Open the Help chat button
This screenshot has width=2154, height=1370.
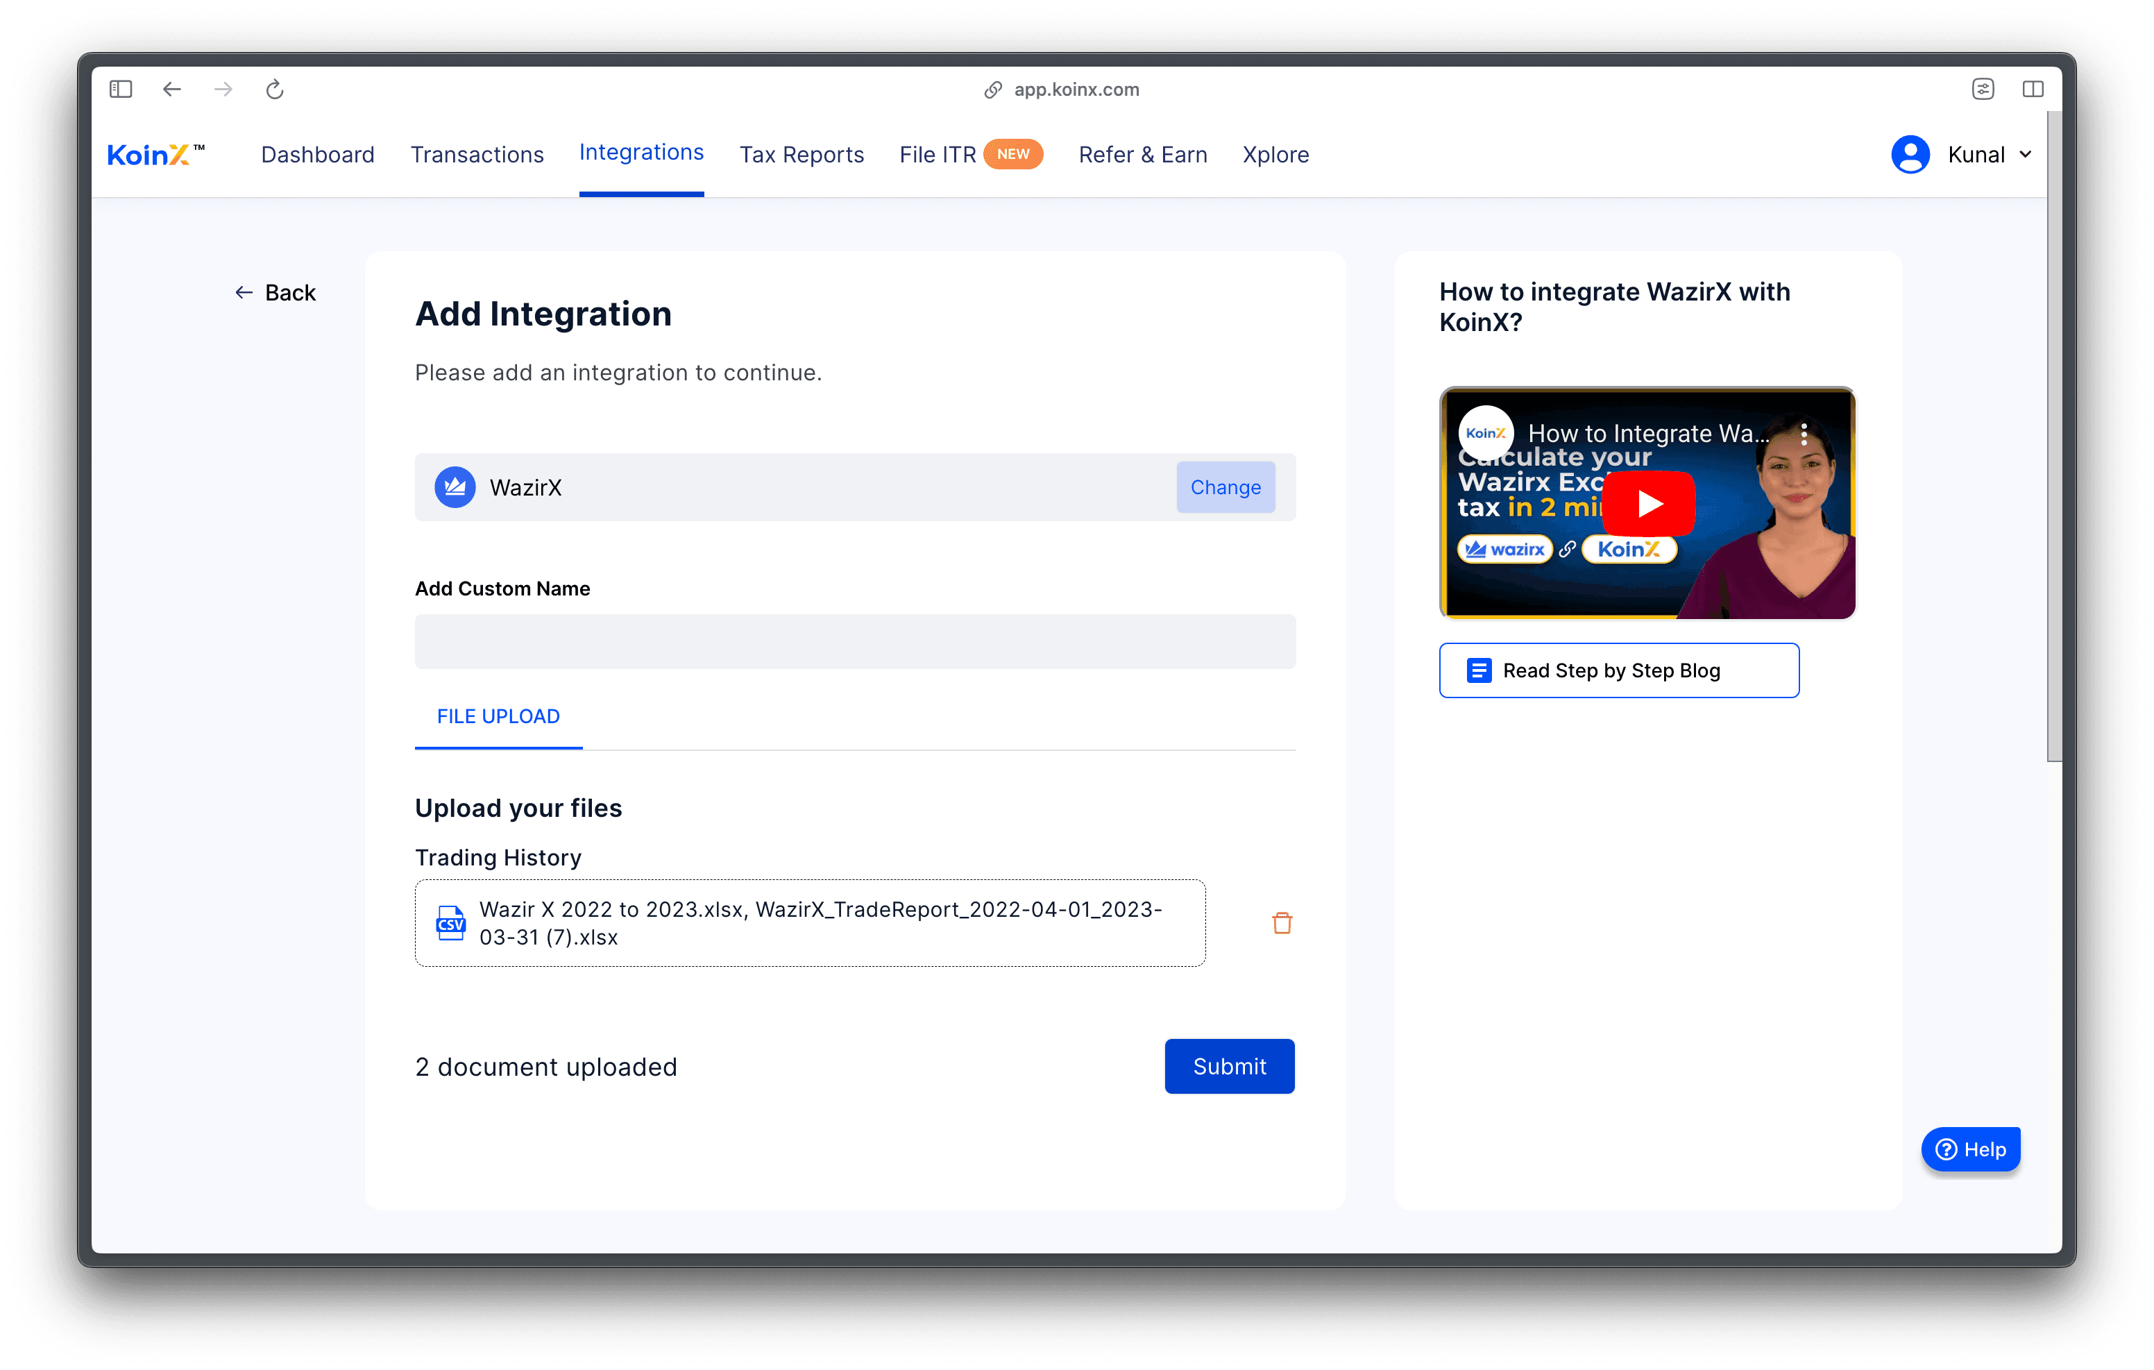(1969, 1149)
